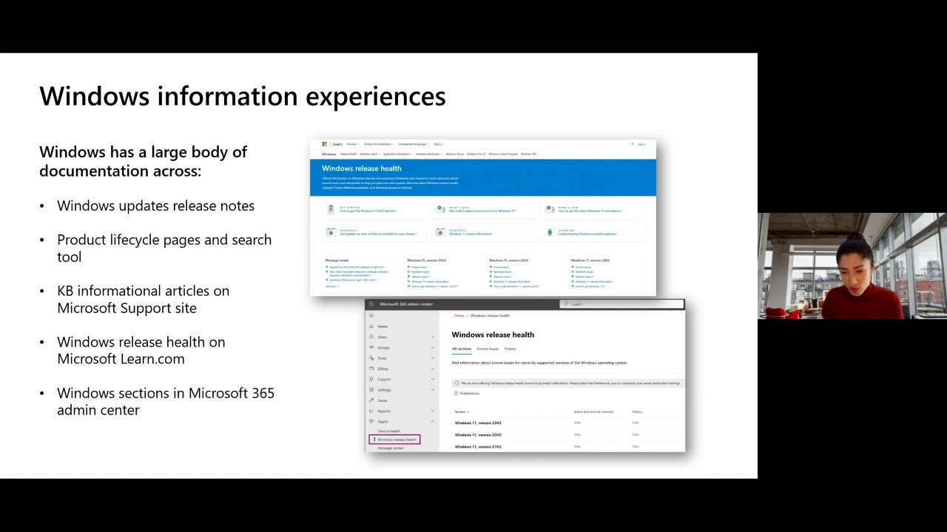The height and width of the screenshot is (532, 947).
Task: Click icon beside Windows 11 release information card
Action: coord(440,232)
